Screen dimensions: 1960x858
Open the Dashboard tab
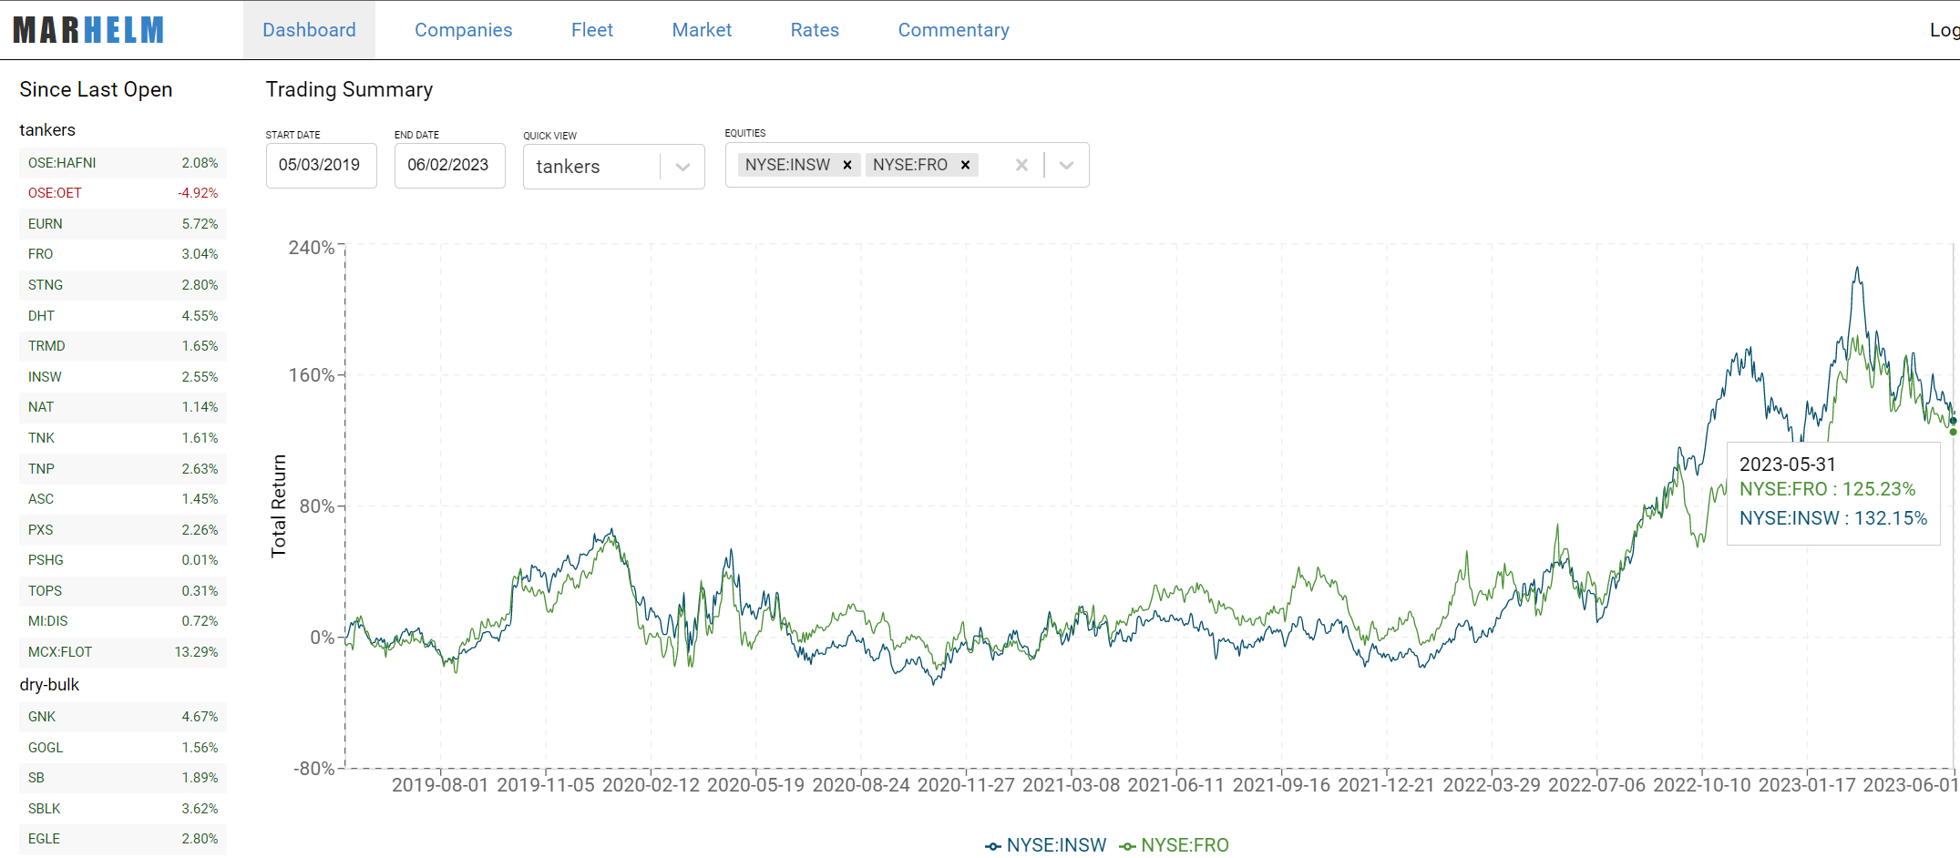click(309, 30)
